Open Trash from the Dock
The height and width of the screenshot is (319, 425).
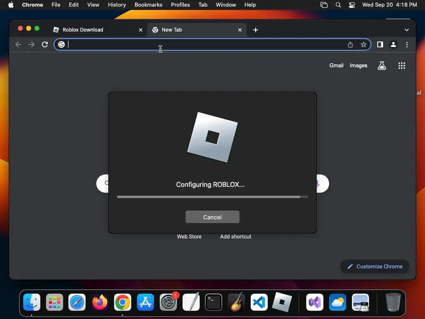pos(393,302)
